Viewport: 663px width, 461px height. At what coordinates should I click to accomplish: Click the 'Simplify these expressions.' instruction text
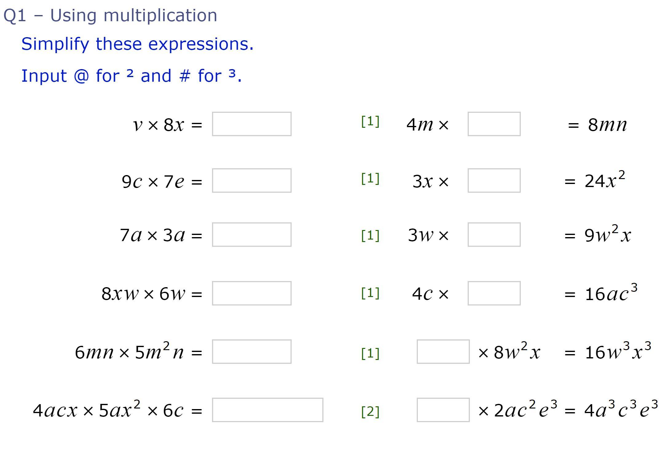point(137,44)
